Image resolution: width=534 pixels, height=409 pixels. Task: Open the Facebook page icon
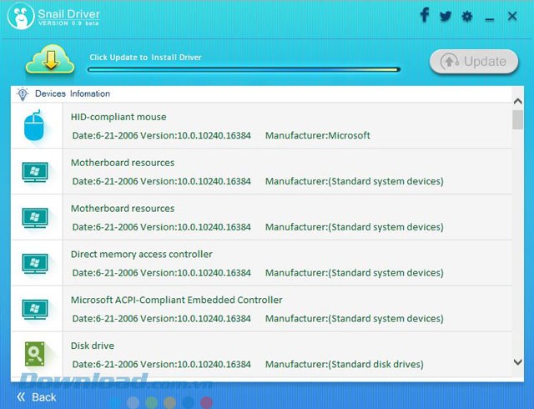coord(425,15)
